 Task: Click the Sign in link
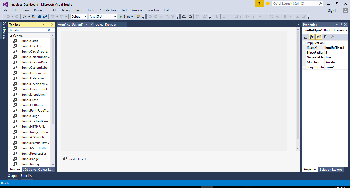point(333,11)
